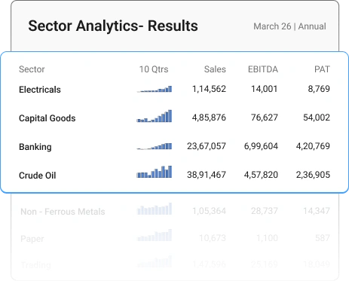The width and height of the screenshot is (349, 281).
Task: Select the Capital Goods sector label
Action: pos(47,118)
